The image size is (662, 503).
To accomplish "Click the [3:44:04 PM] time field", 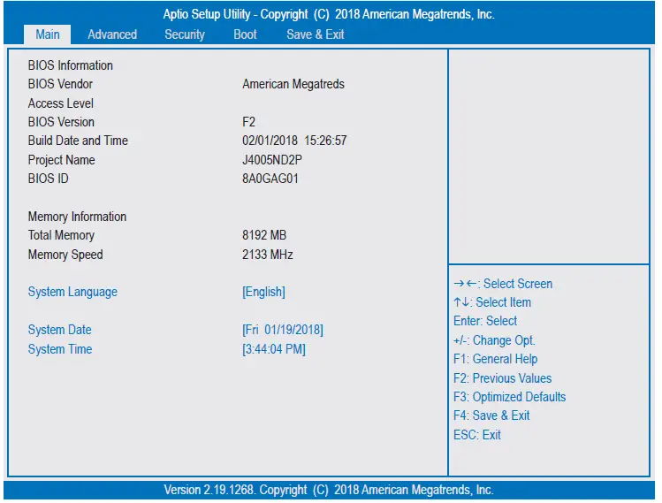I will [x=274, y=349].
